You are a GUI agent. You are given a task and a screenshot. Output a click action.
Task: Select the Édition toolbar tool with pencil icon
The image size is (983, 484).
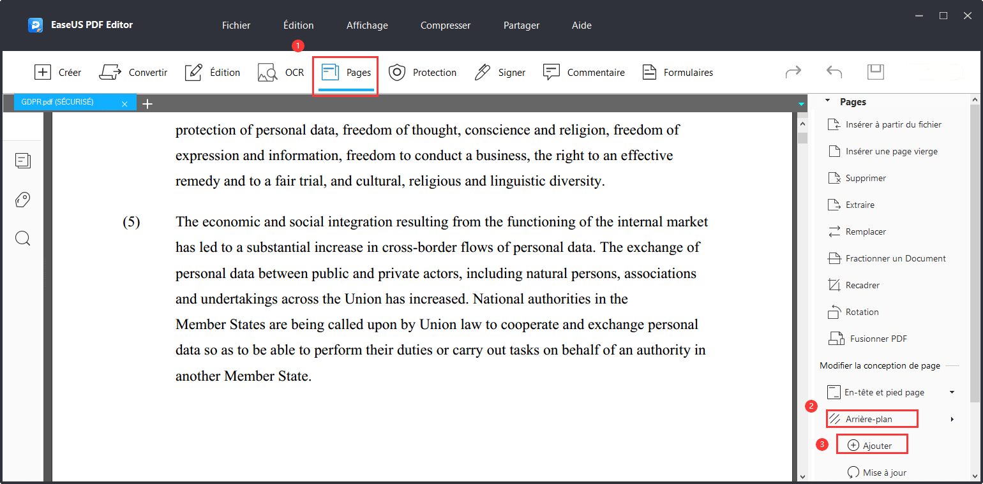(x=212, y=72)
